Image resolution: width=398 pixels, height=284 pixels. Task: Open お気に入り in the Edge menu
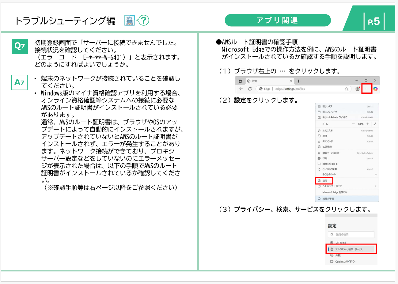(347, 131)
